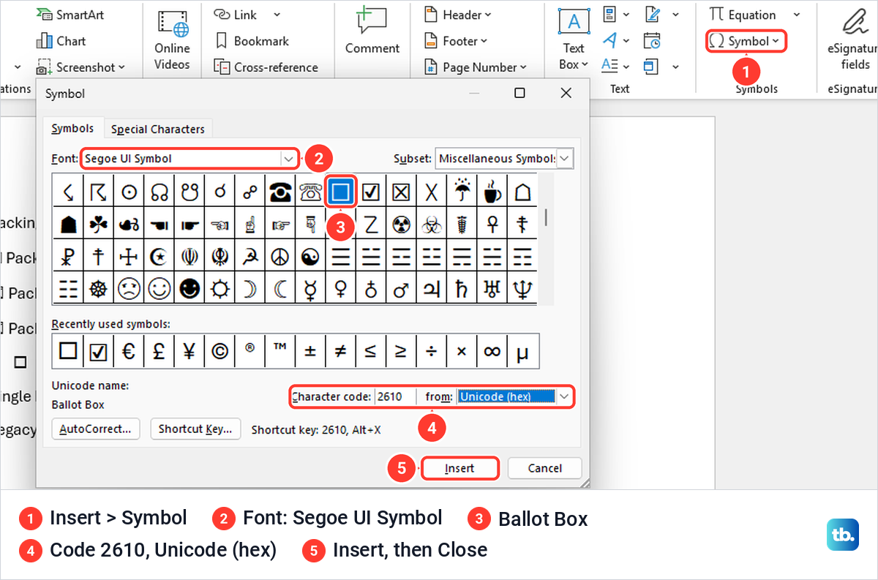Viewport: 878px width, 580px height.
Task: Pick the pound sign in recently used symbols
Action: coord(159,351)
